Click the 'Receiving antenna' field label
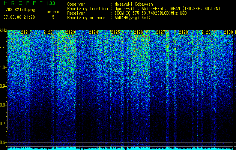236x150 pixels. tap(86, 18)
